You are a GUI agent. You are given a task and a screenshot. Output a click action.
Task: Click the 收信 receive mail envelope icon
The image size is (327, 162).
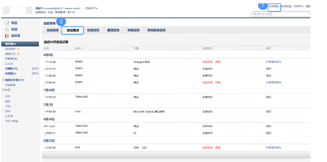pyautogui.click(x=7, y=29)
